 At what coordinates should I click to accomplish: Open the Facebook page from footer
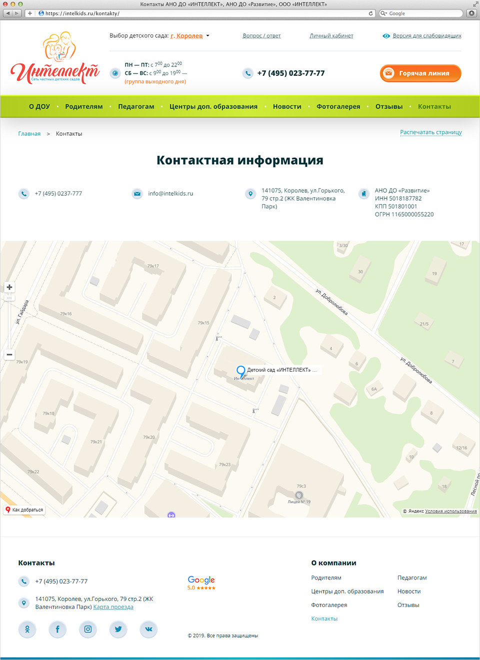pos(57,629)
